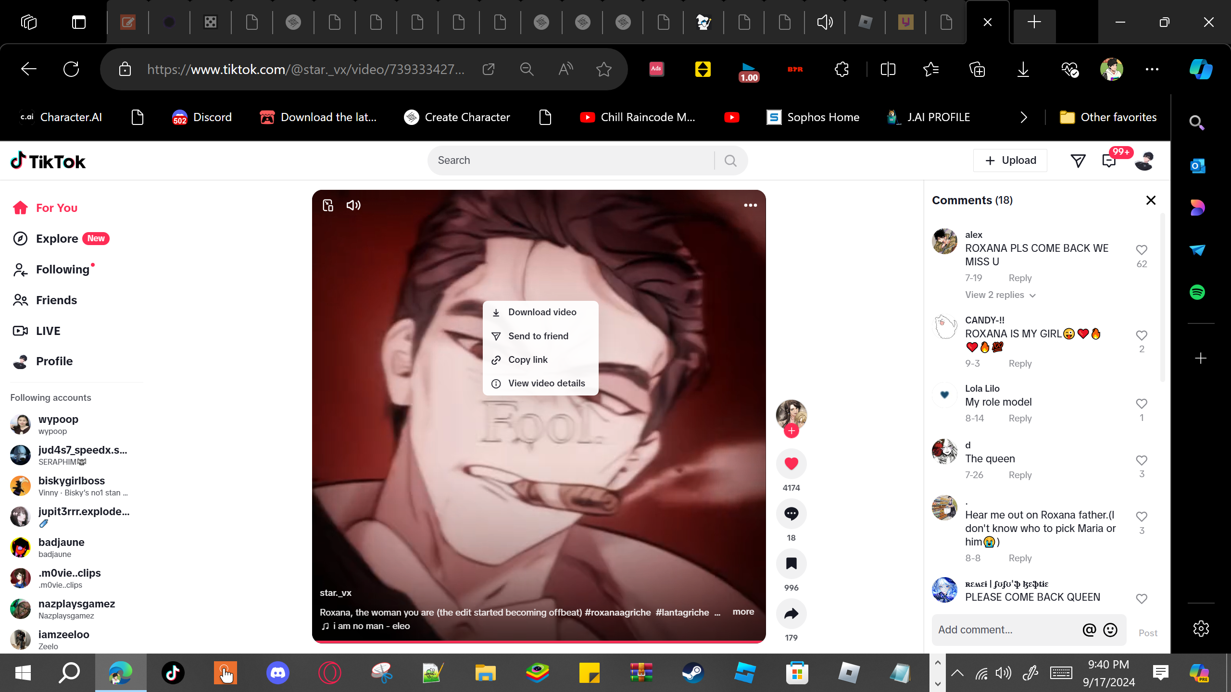The width and height of the screenshot is (1231, 692).
Task: Like alex's comment with heart icon
Action: [x=1142, y=250]
